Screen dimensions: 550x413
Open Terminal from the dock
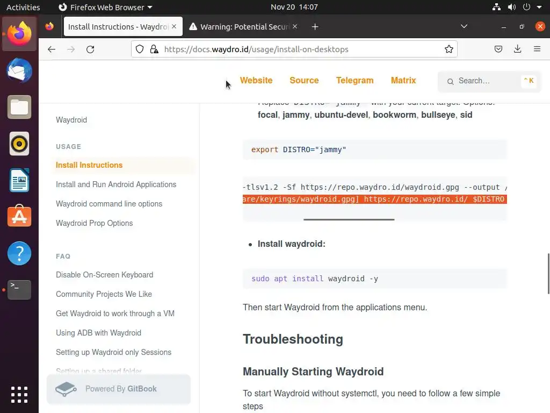(19, 290)
